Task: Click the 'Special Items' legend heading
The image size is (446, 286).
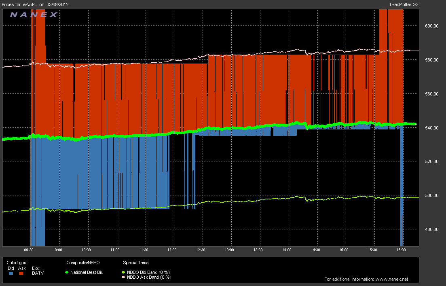Action: (136, 263)
